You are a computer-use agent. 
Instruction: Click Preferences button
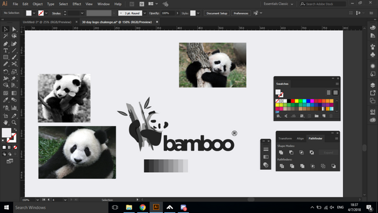pos(241,13)
